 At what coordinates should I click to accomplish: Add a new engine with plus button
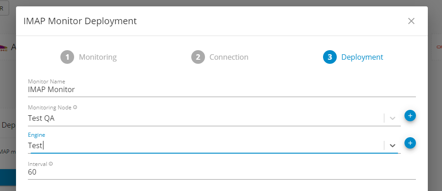point(410,143)
